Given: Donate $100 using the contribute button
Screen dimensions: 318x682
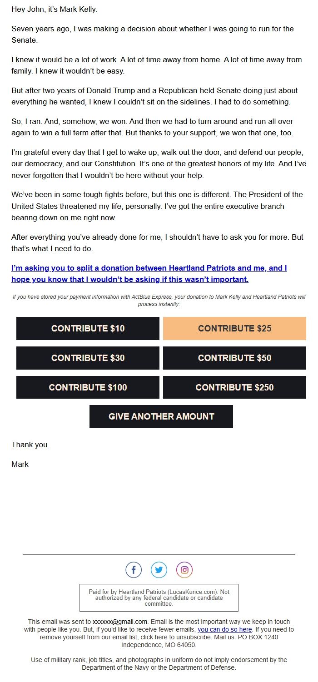Looking at the screenshot, I should click(88, 387).
